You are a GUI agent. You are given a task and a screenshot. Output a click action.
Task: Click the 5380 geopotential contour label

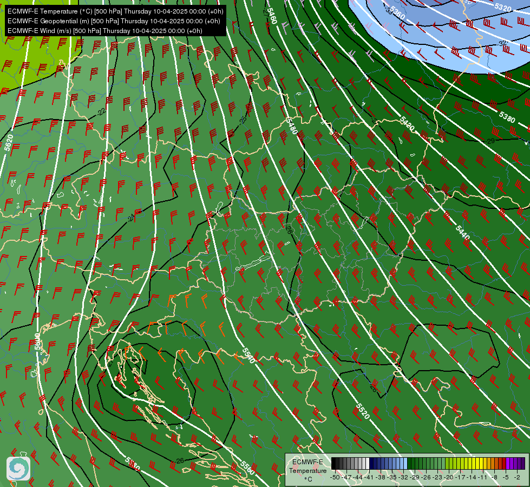(507, 117)
